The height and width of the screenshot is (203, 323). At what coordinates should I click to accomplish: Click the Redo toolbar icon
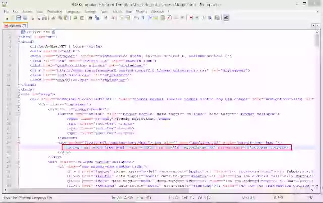tap(82, 18)
